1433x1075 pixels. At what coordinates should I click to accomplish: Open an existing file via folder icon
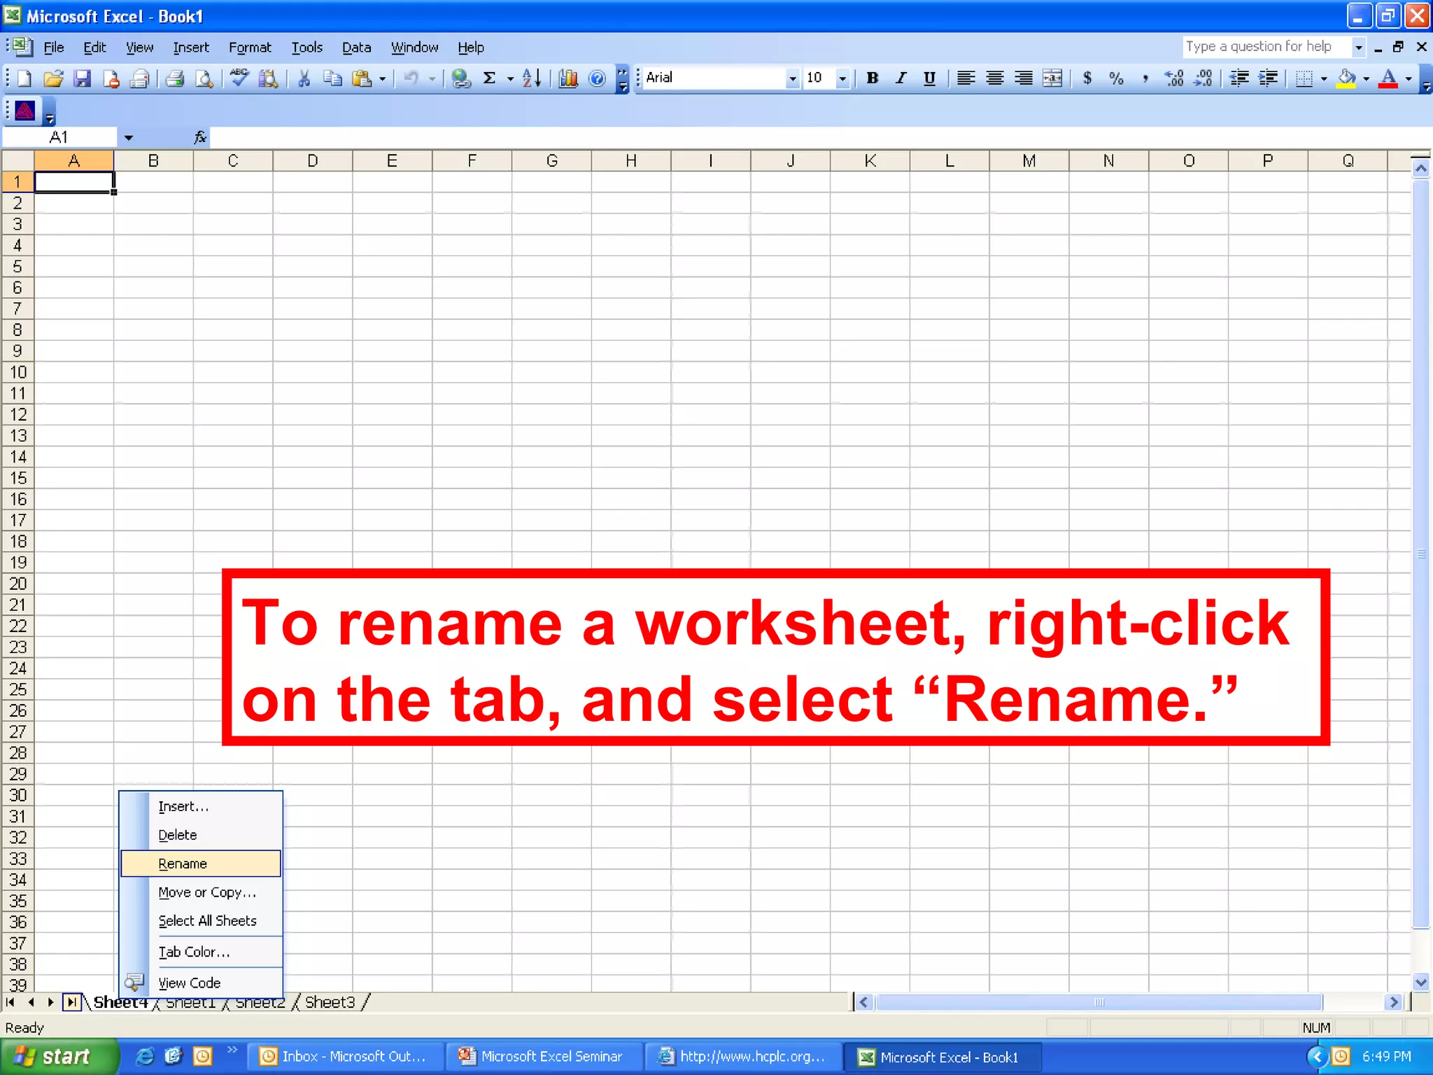53,78
